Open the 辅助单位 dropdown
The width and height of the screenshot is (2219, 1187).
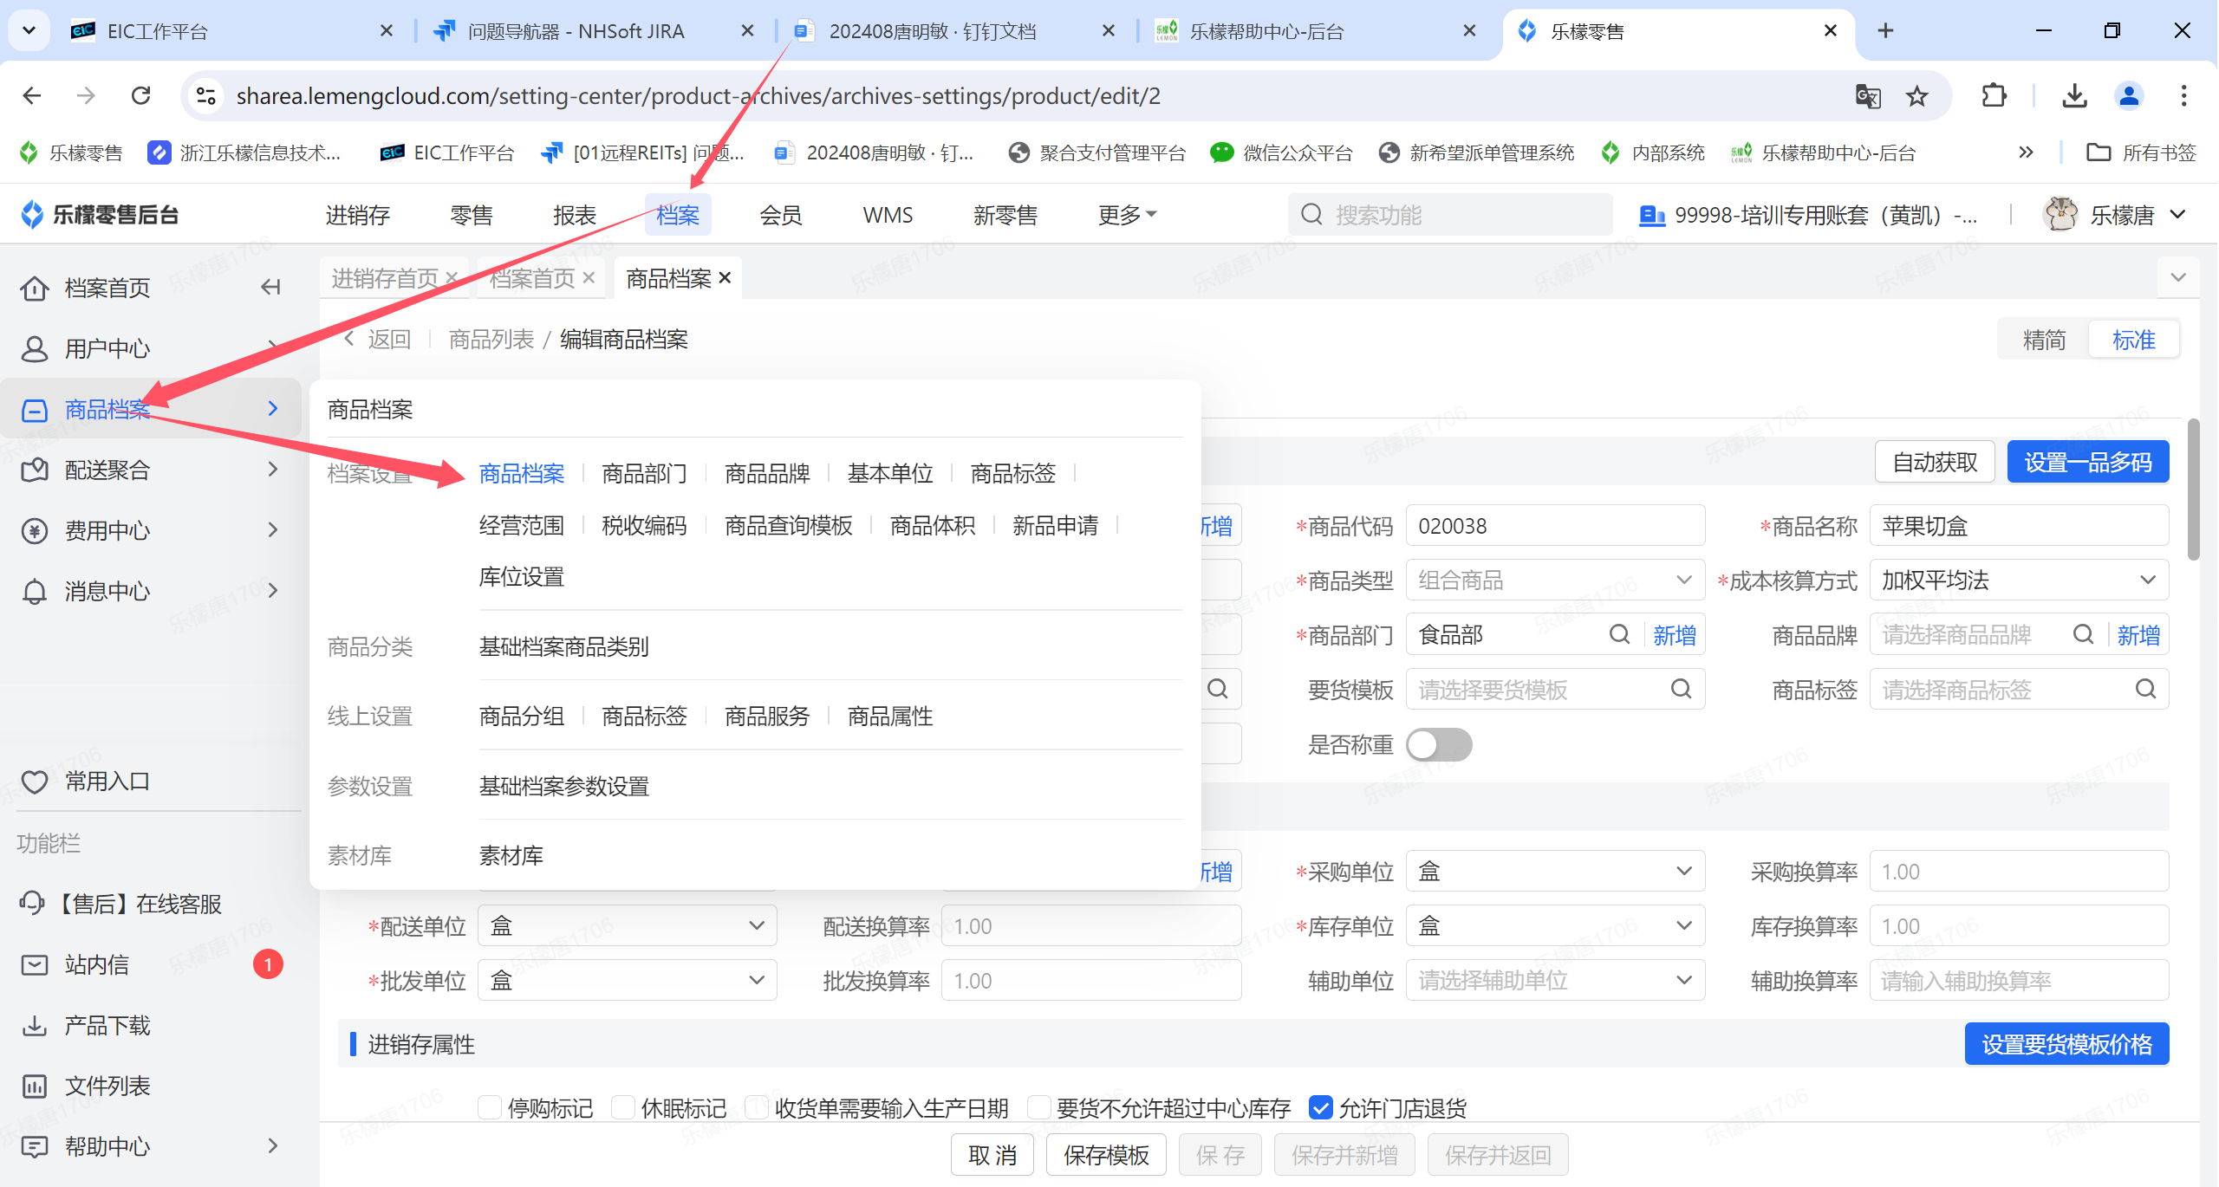click(1555, 980)
